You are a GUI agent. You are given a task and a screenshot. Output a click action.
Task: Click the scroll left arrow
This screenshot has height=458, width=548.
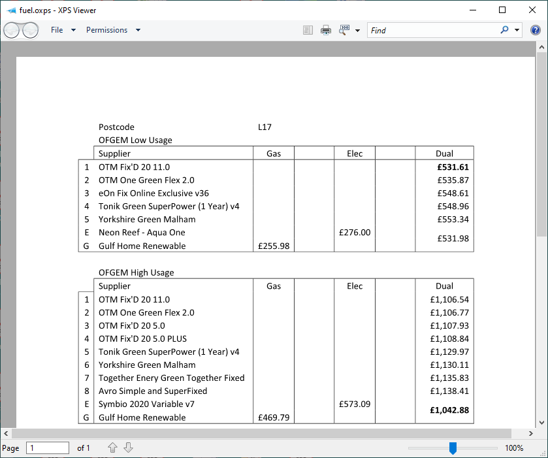(x=6, y=434)
